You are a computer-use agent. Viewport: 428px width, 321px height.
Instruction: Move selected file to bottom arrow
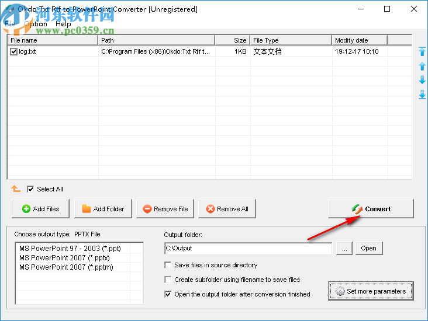click(422, 95)
